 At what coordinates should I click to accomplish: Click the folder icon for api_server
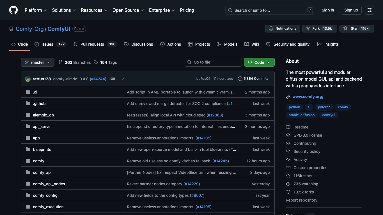[x=28, y=127]
